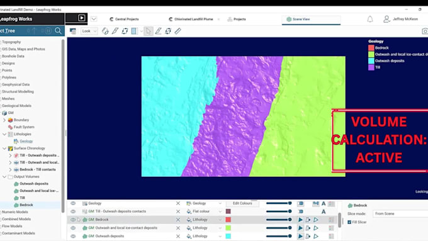
Task: Toggle visibility of Geology in scene list
Action: click(73, 203)
